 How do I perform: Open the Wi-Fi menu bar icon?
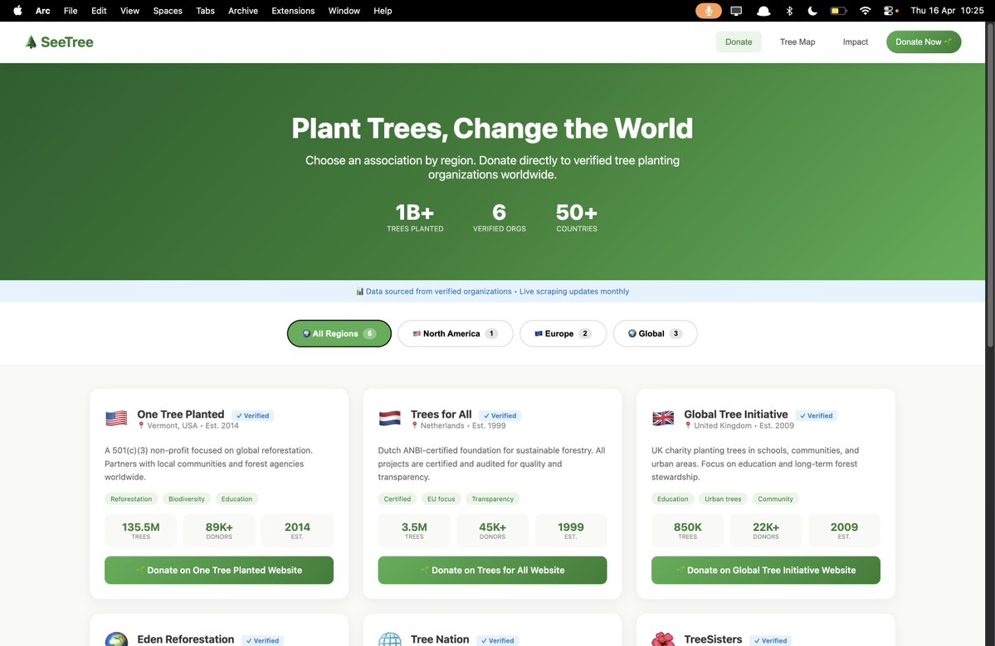[x=865, y=11]
